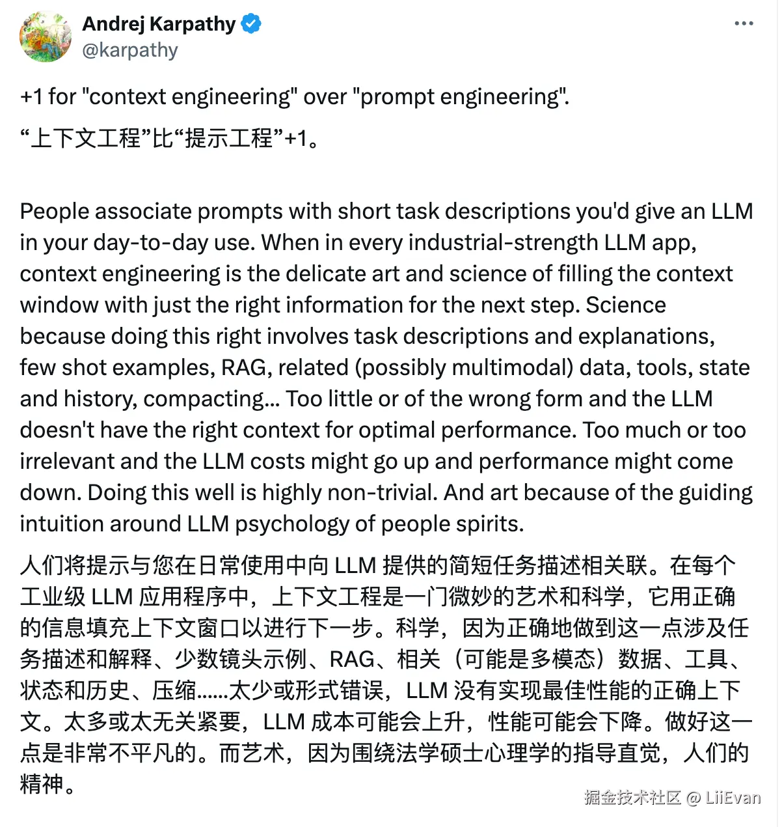
Task: Click the @karpathy handle
Action: 130,49
